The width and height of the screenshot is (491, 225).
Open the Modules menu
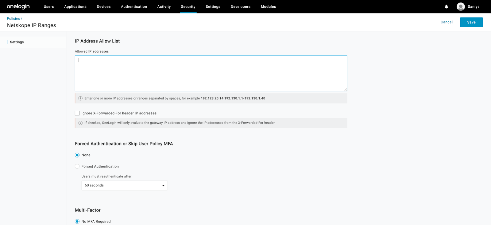(268, 6)
